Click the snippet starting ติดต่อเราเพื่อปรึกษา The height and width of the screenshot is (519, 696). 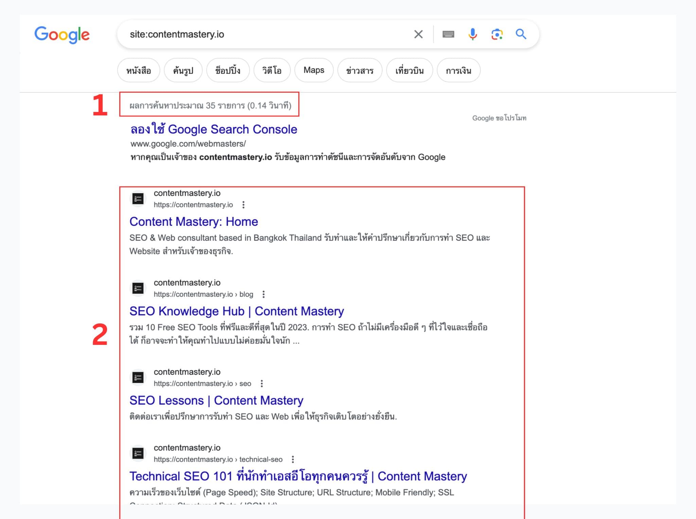click(x=263, y=416)
